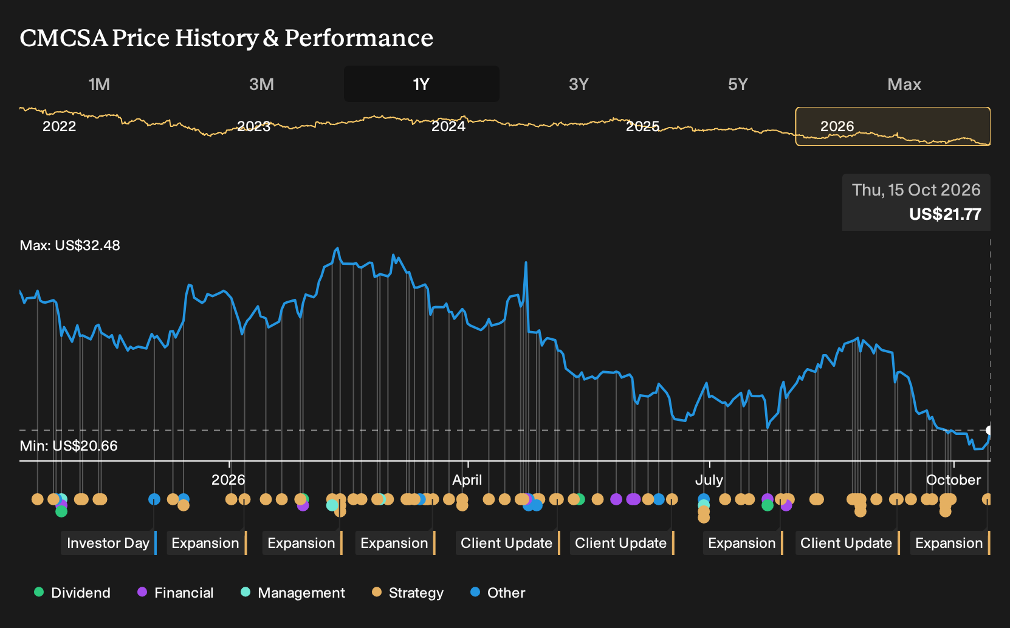Toggle the Financial legend filter
Screen dimensions: 1010x628
coord(176,593)
